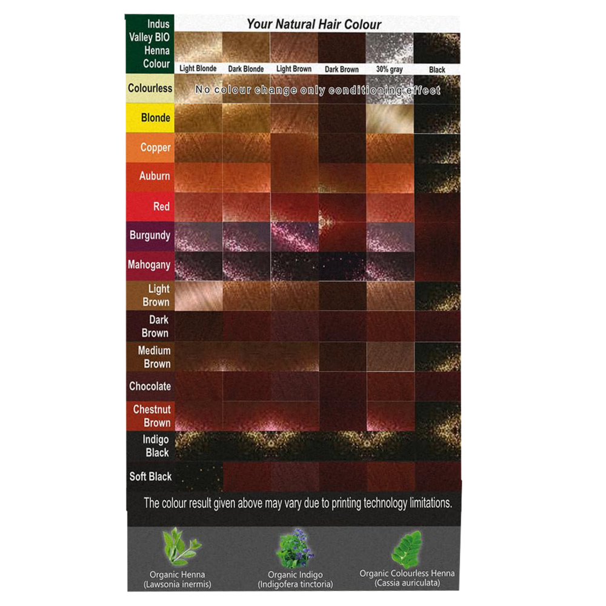Click the Organic Henna leaf image
The width and height of the screenshot is (606, 606).
(181, 547)
